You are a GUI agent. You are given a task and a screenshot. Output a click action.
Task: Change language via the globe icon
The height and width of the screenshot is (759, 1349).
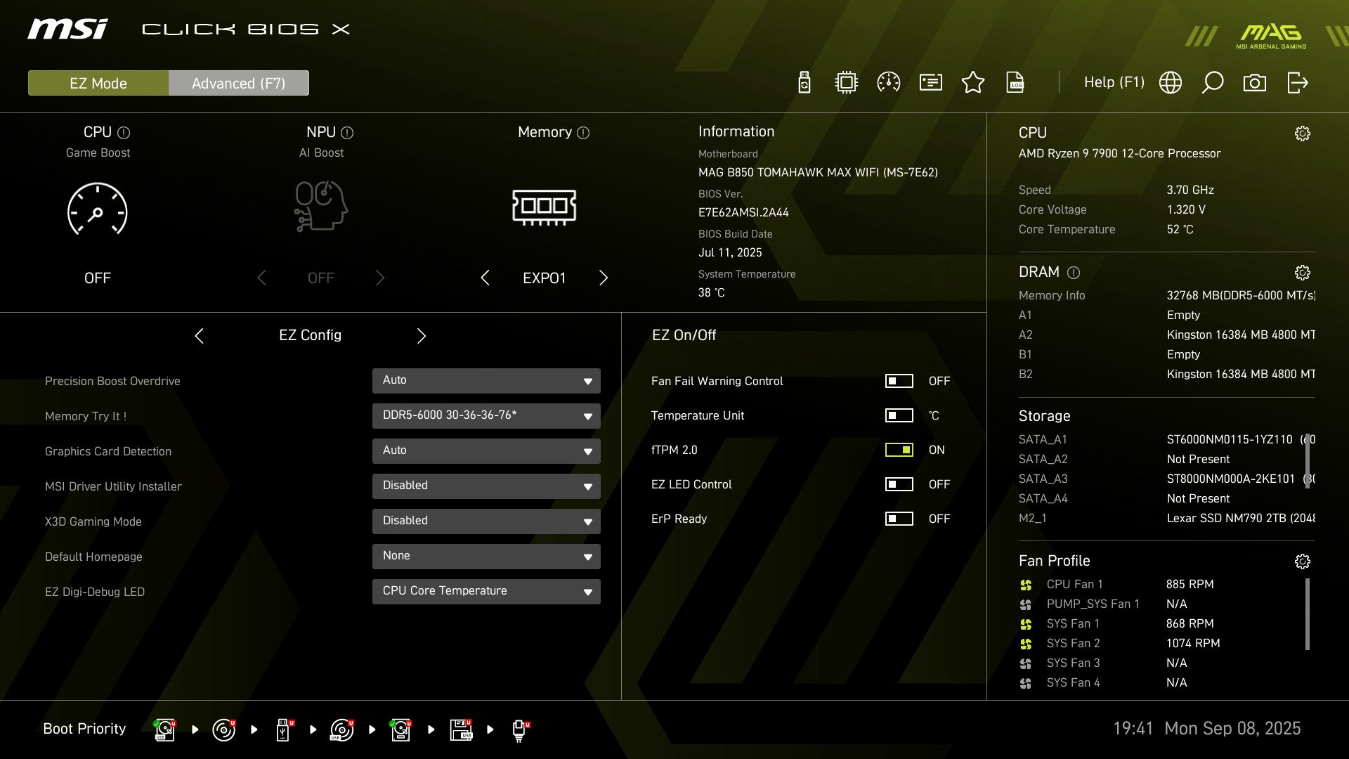pyautogui.click(x=1171, y=82)
